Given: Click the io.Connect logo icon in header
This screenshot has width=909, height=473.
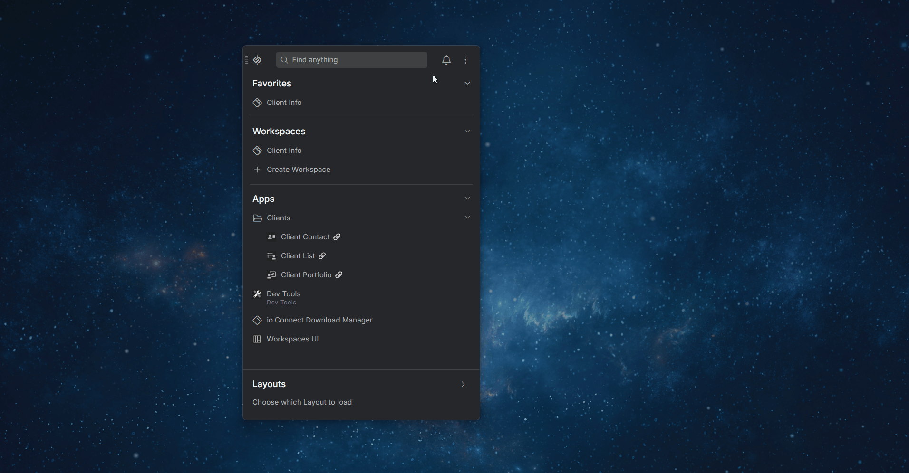Looking at the screenshot, I should tap(258, 60).
